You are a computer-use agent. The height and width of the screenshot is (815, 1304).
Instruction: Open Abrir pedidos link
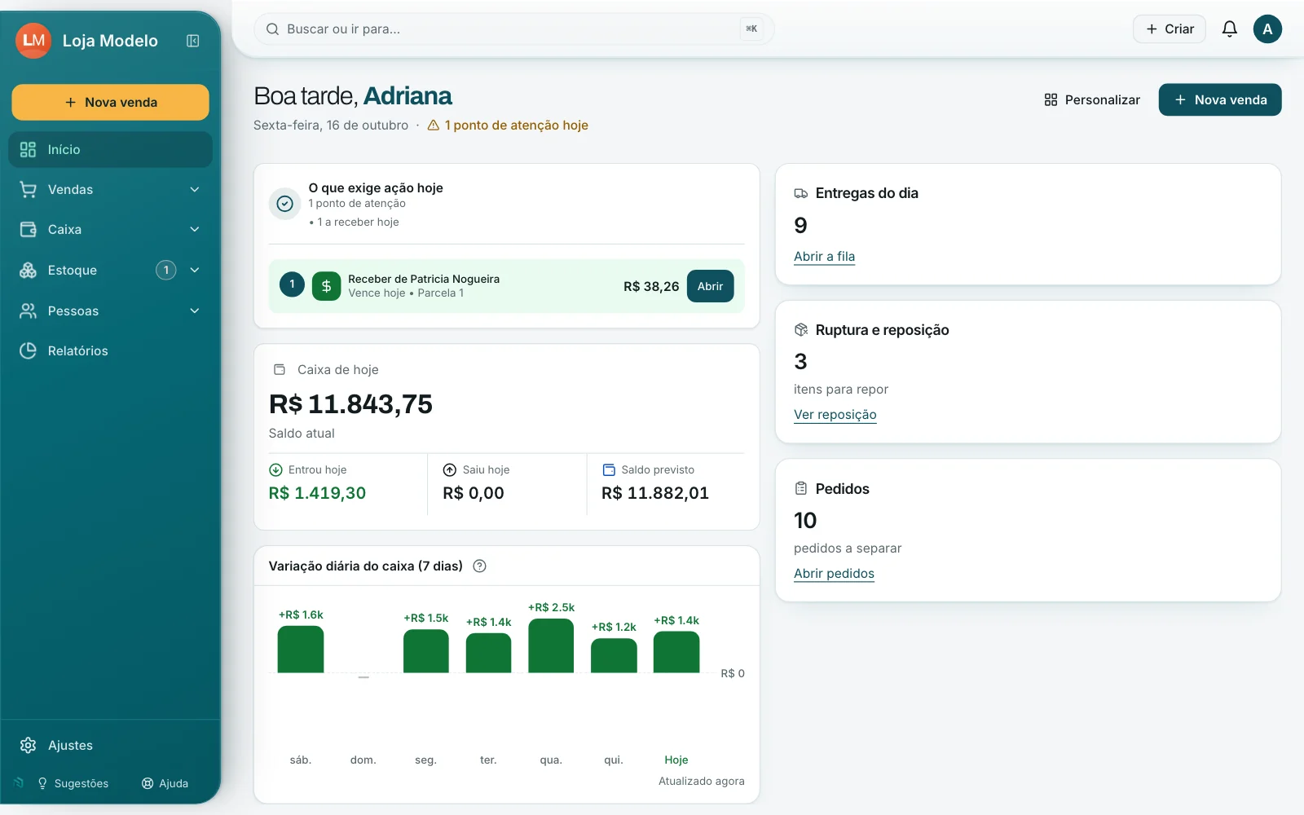click(x=834, y=573)
